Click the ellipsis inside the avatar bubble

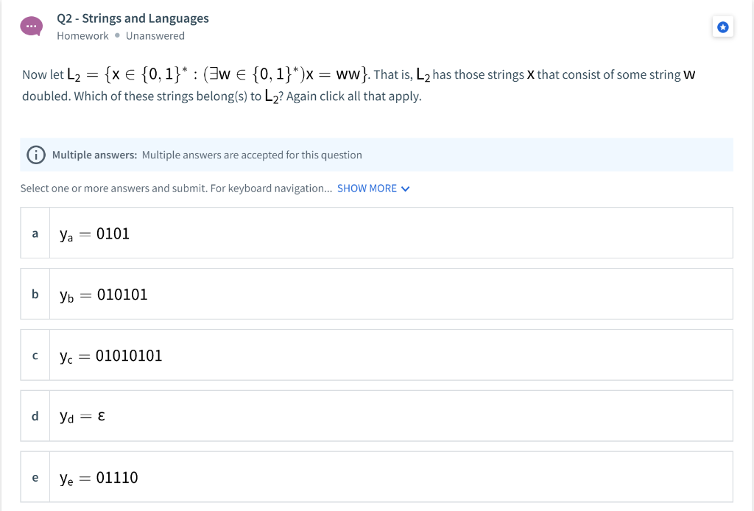31,25
